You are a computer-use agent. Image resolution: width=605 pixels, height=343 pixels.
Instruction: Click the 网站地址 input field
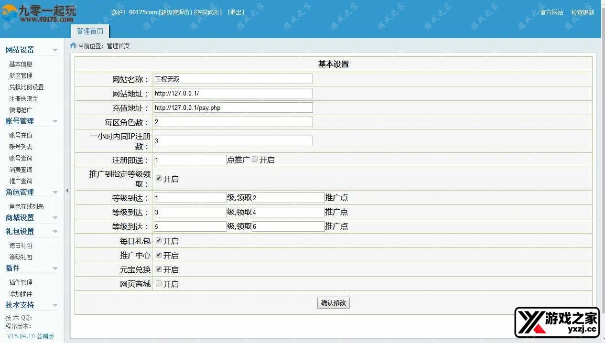click(x=233, y=93)
